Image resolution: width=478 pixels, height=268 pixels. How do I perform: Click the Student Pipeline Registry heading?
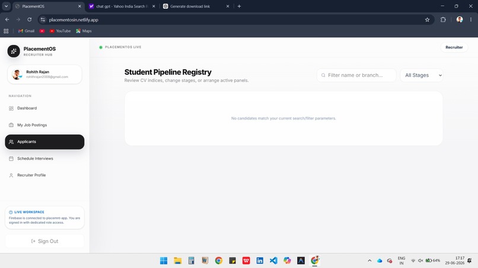168,72
